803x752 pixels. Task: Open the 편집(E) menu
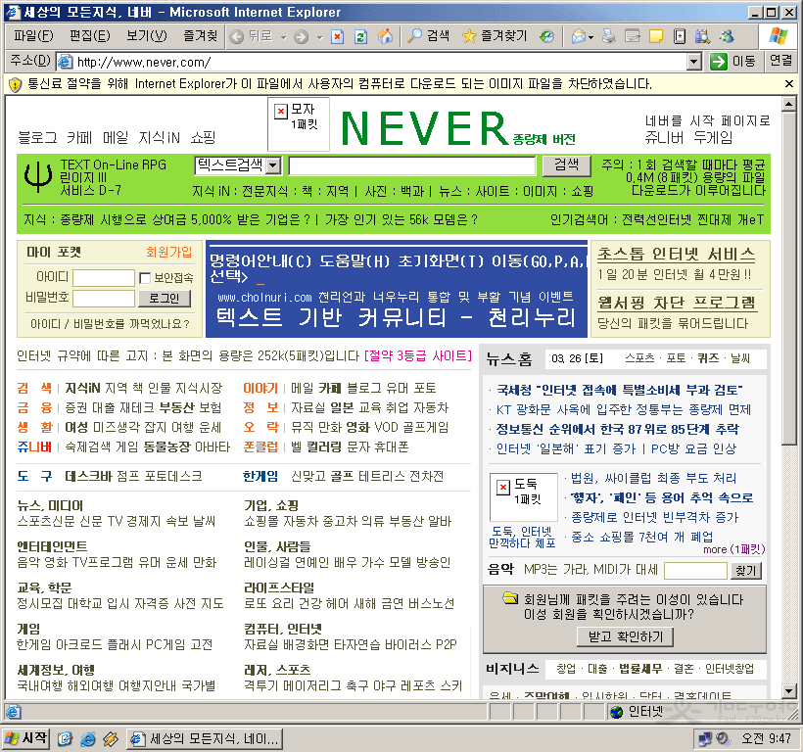tap(90, 36)
